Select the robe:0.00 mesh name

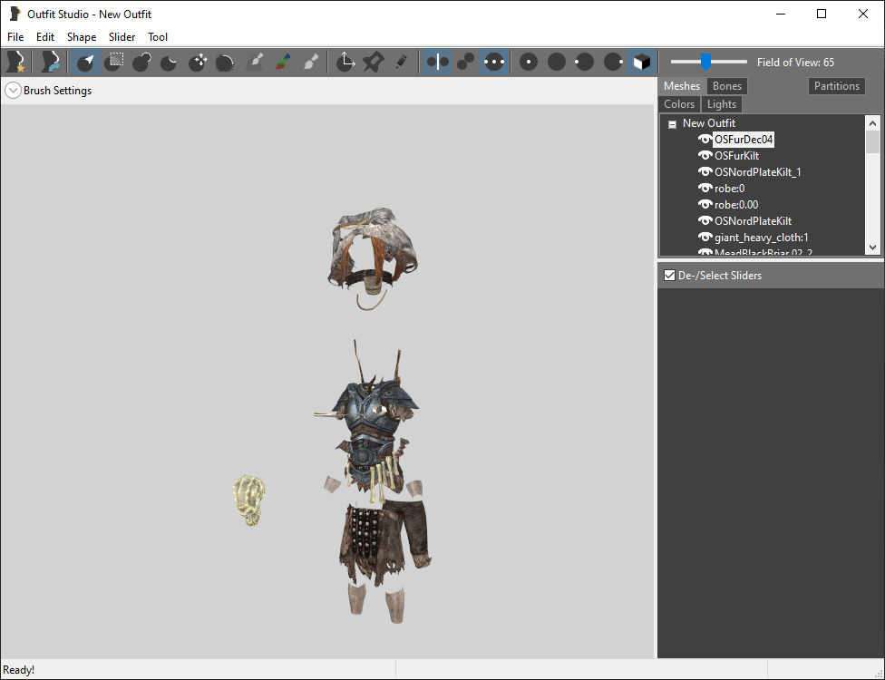coord(736,205)
